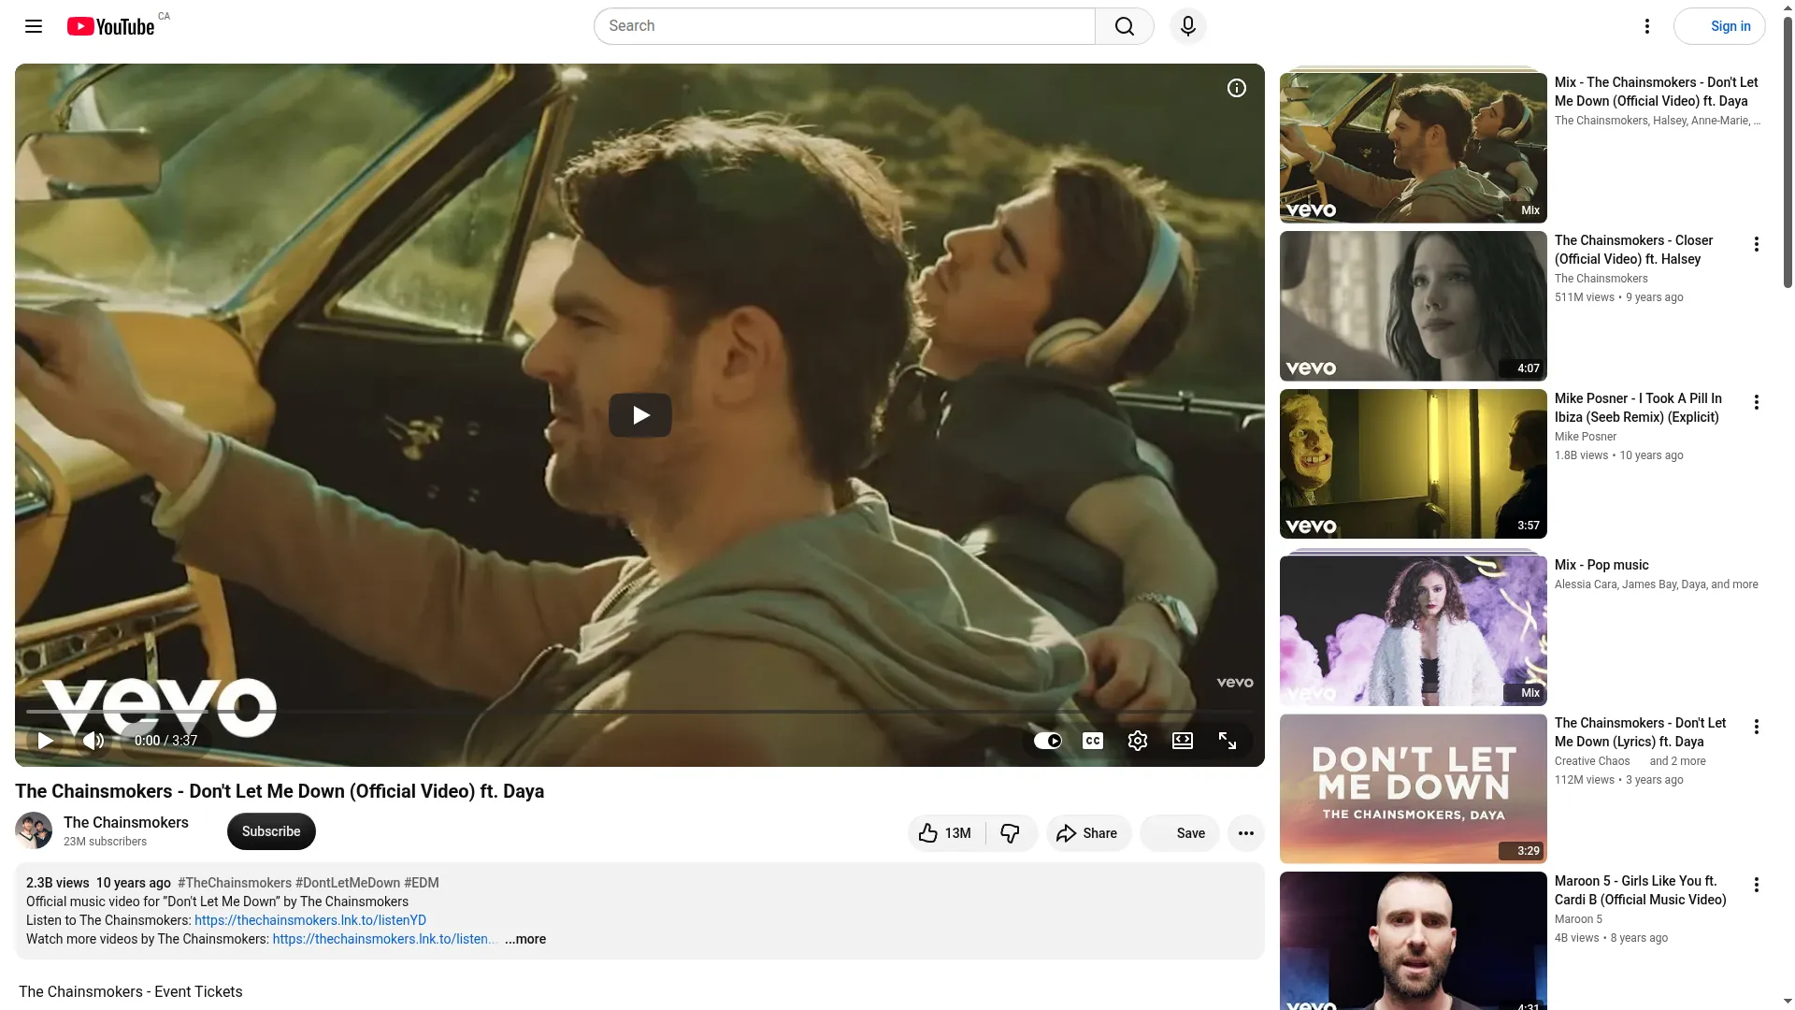The height and width of the screenshot is (1010, 1795).
Task: Open options menu for Closer ft. Halsey
Action: point(1757,244)
